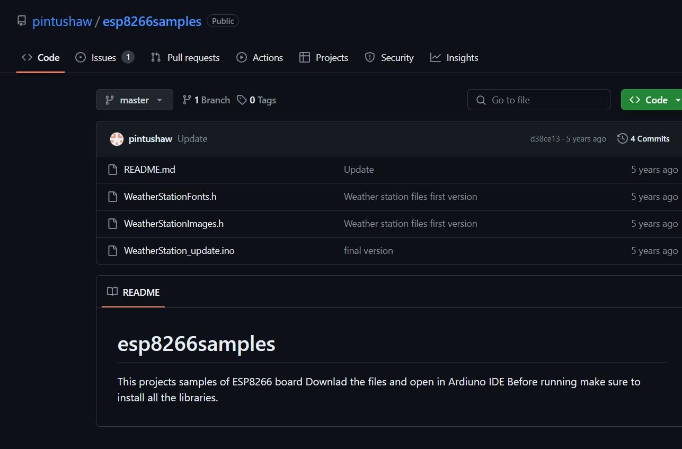
Task: Open pintushaw commit author link
Action: (x=150, y=139)
